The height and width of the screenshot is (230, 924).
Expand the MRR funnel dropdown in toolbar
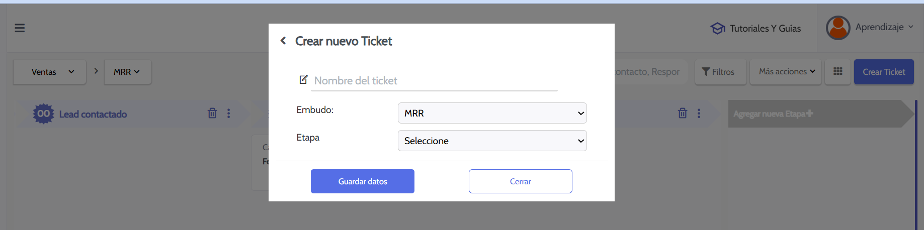tap(127, 72)
